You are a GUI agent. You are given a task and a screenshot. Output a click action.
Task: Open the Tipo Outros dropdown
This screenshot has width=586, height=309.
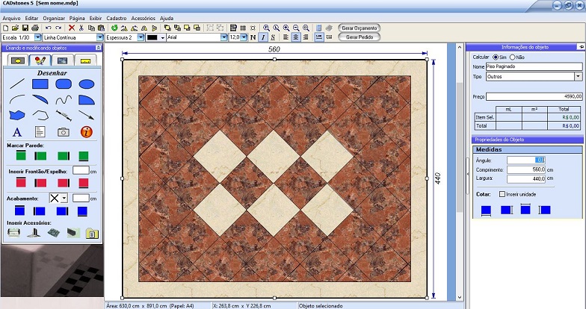click(579, 76)
